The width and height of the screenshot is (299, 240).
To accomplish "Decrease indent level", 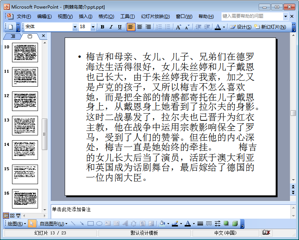I will 198,27.
